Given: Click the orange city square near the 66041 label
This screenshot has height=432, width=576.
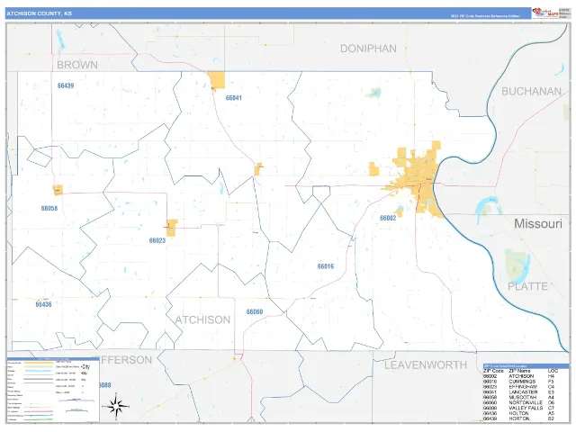Looking at the screenshot, I should (217, 80).
